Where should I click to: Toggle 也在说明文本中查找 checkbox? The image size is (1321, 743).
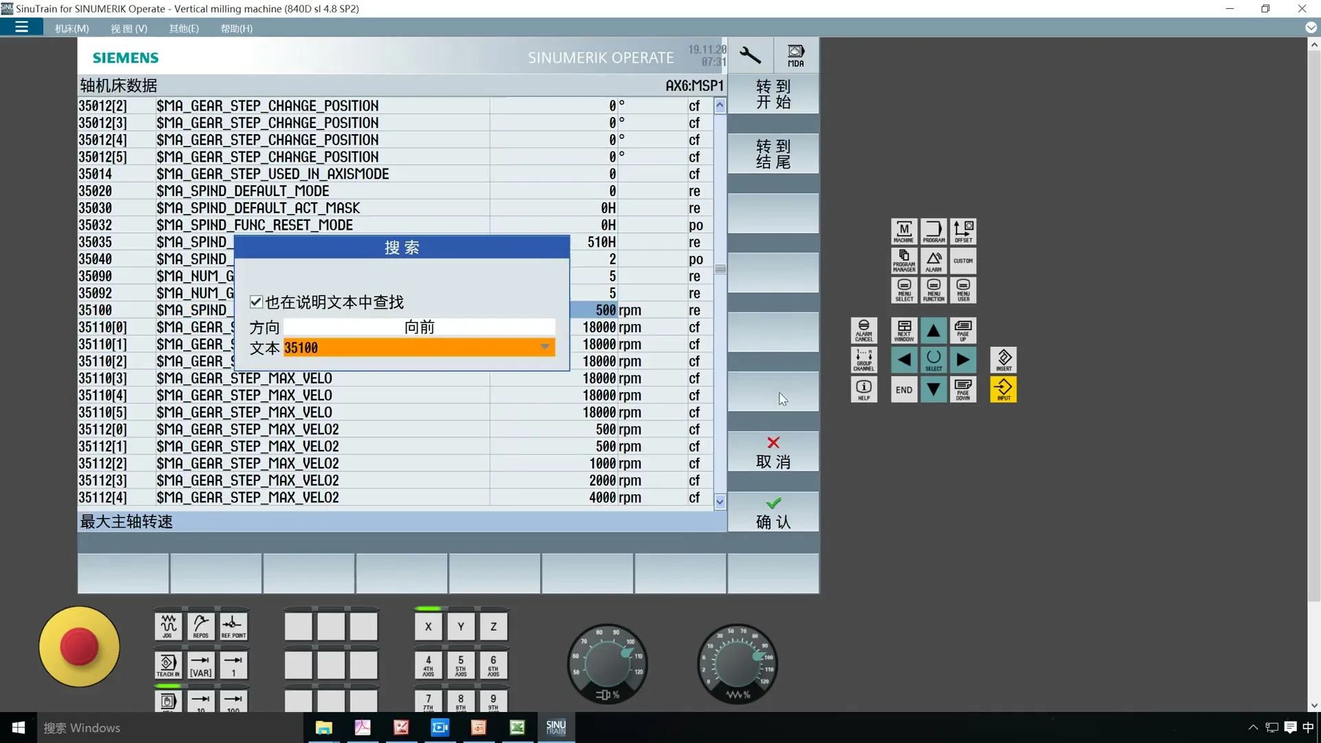tap(256, 302)
